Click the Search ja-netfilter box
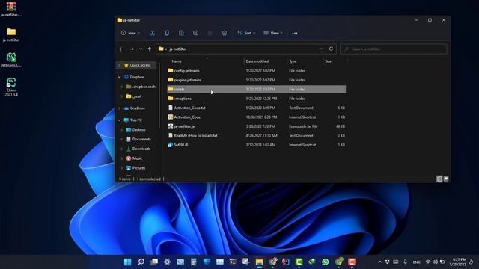 (393, 49)
